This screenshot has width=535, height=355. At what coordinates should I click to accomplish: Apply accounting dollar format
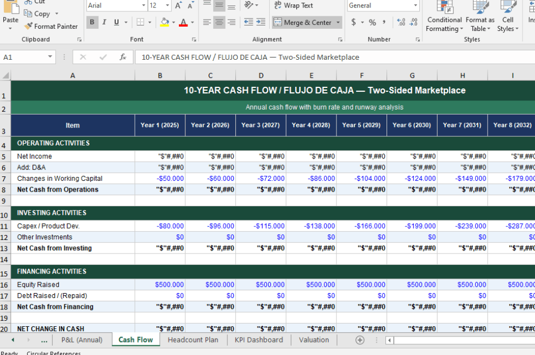pyautogui.click(x=353, y=22)
